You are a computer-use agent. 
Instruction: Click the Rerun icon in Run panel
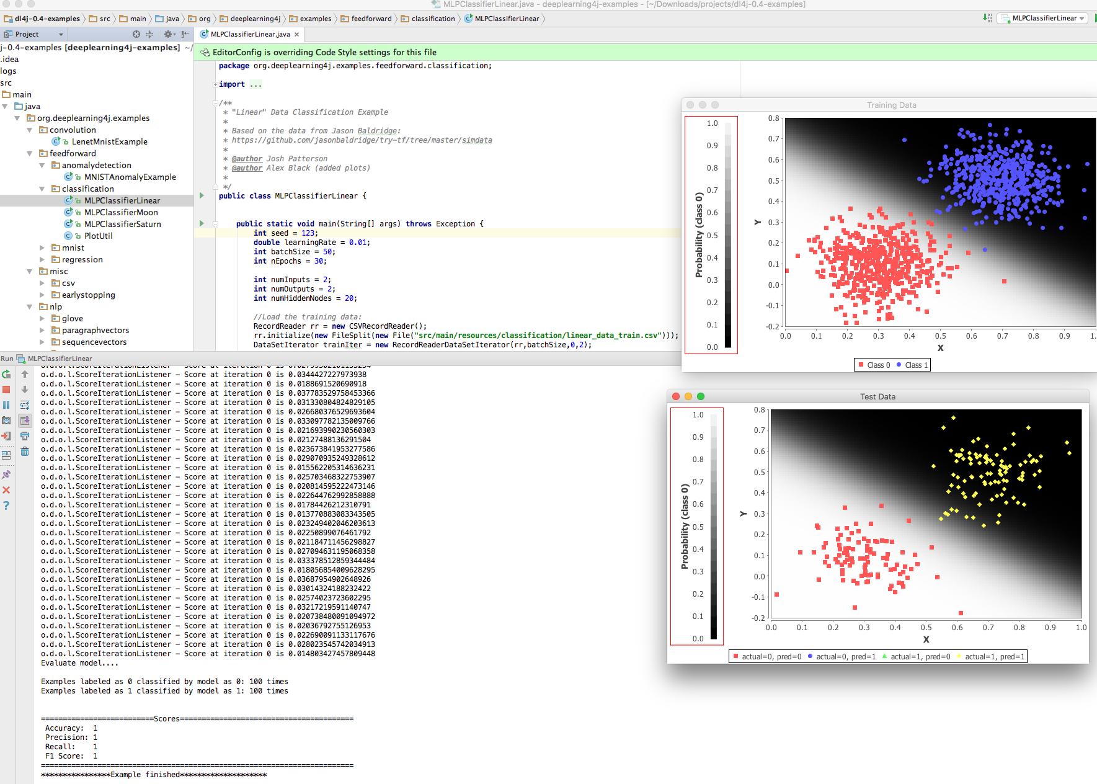tap(6, 374)
